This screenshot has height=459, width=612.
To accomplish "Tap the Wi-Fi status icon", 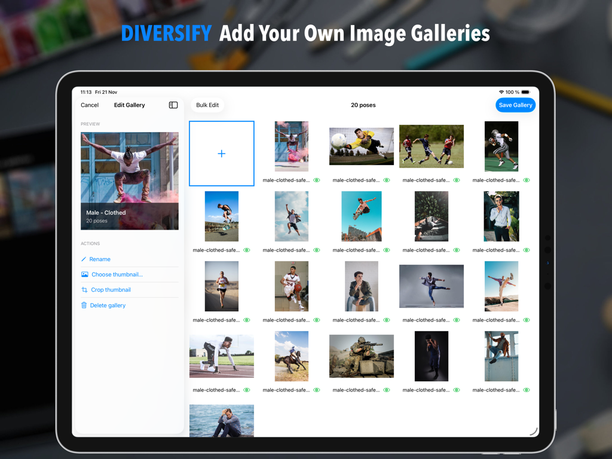I will coord(501,92).
